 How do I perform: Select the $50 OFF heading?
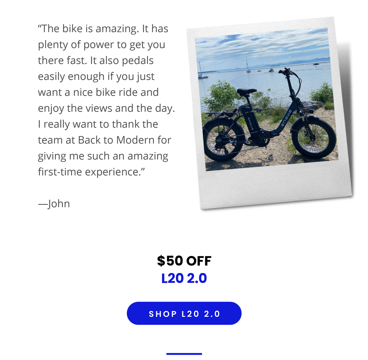pyautogui.click(x=184, y=261)
